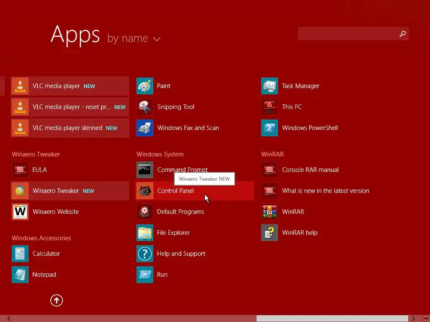The width and height of the screenshot is (430, 322).
Task: Launch the Snipping Tool icon
Action: 145,107
